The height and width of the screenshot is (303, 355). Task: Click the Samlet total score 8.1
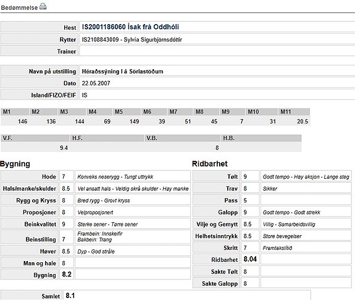(70, 296)
